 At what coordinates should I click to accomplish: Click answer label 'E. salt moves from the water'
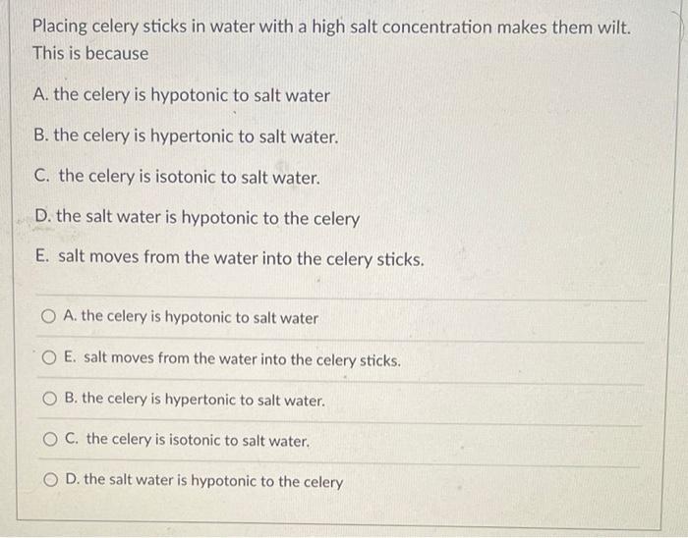233,358
